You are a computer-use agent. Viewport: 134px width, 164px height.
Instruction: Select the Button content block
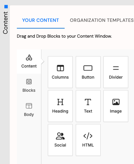[88, 72]
